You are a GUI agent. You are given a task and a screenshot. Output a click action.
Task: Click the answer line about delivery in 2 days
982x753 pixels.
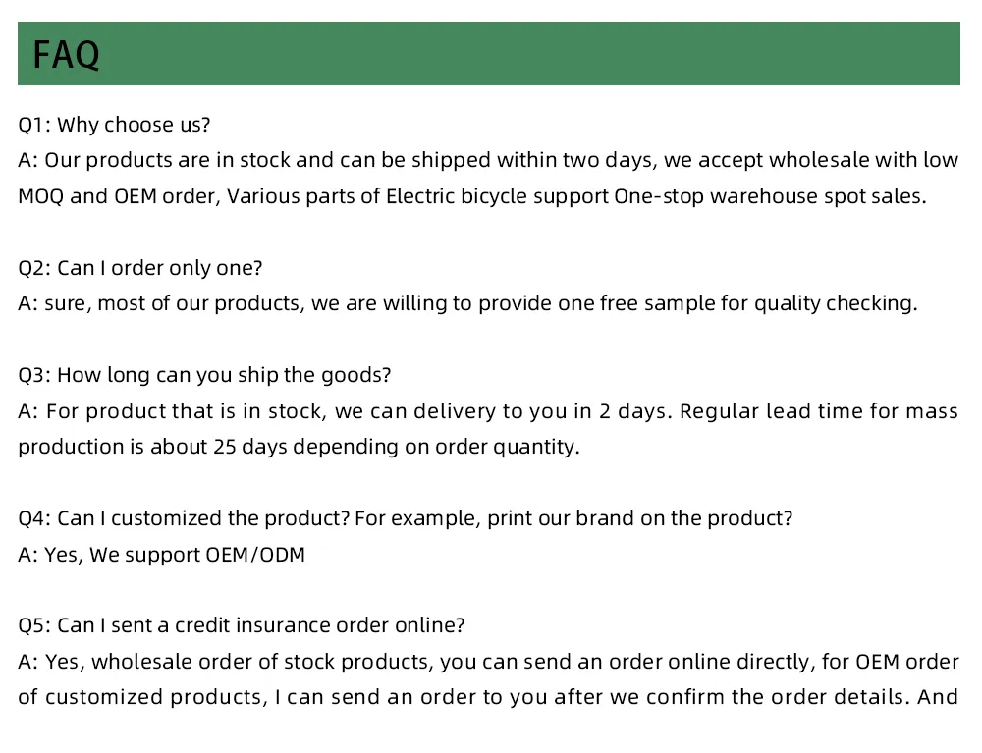pyautogui.click(x=488, y=410)
